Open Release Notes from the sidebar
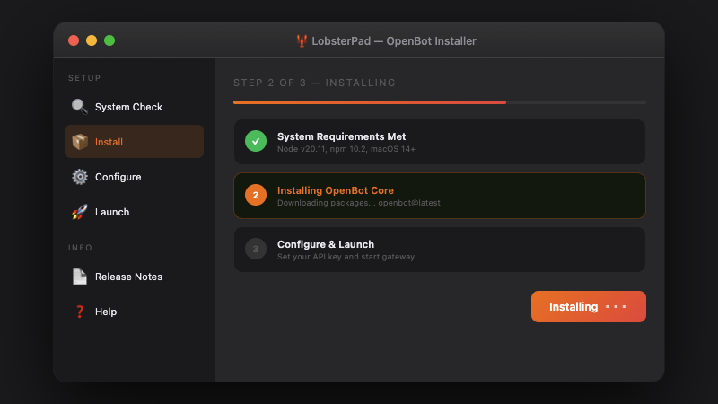Image resolution: width=718 pixels, height=404 pixels. coord(128,277)
